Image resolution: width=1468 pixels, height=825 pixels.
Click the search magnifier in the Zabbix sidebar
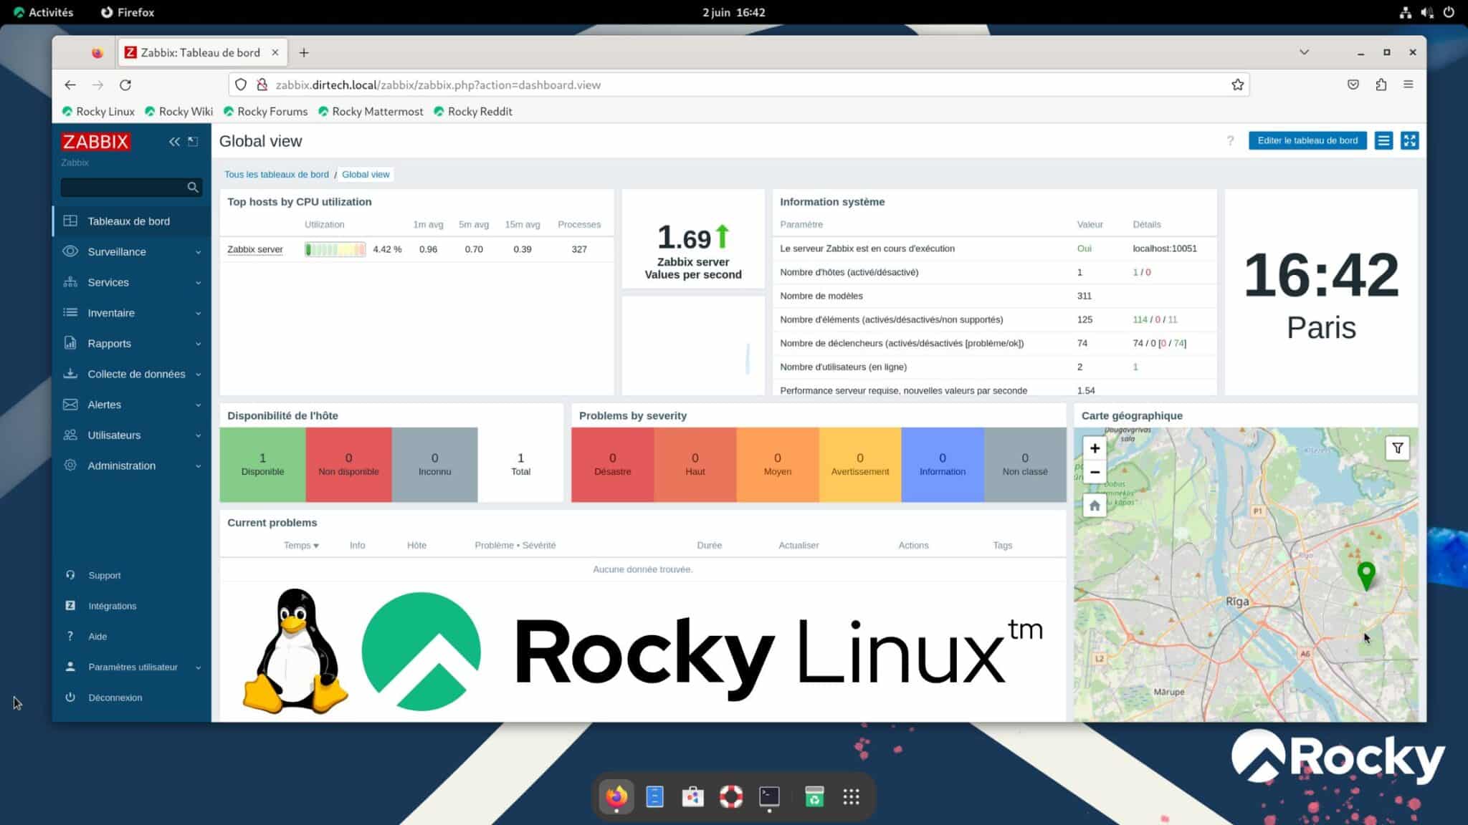pos(192,187)
